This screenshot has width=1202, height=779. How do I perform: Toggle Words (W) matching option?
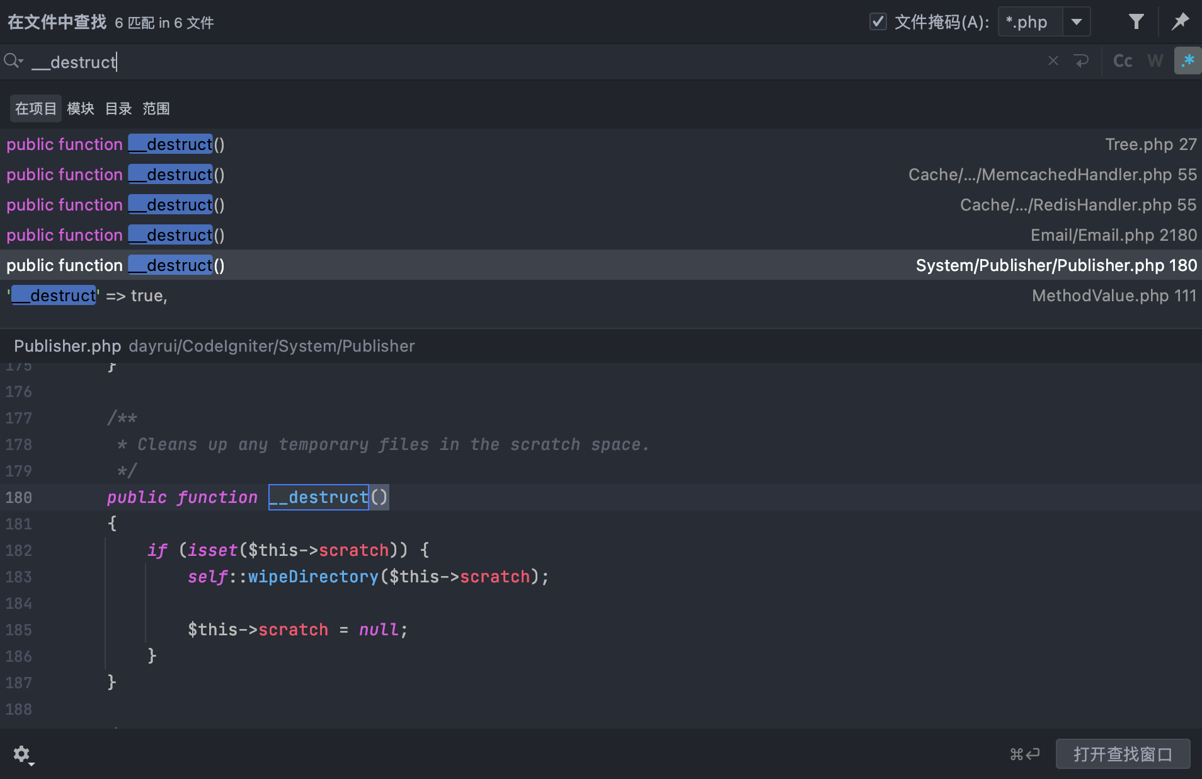point(1155,61)
